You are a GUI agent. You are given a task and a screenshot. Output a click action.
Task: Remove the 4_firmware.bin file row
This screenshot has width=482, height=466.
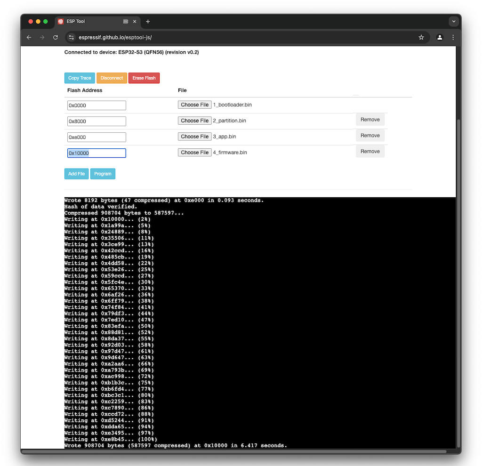[x=370, y=151]
